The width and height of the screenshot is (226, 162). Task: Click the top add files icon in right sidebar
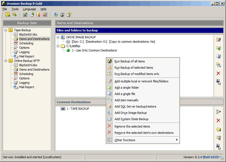point(218,39)
